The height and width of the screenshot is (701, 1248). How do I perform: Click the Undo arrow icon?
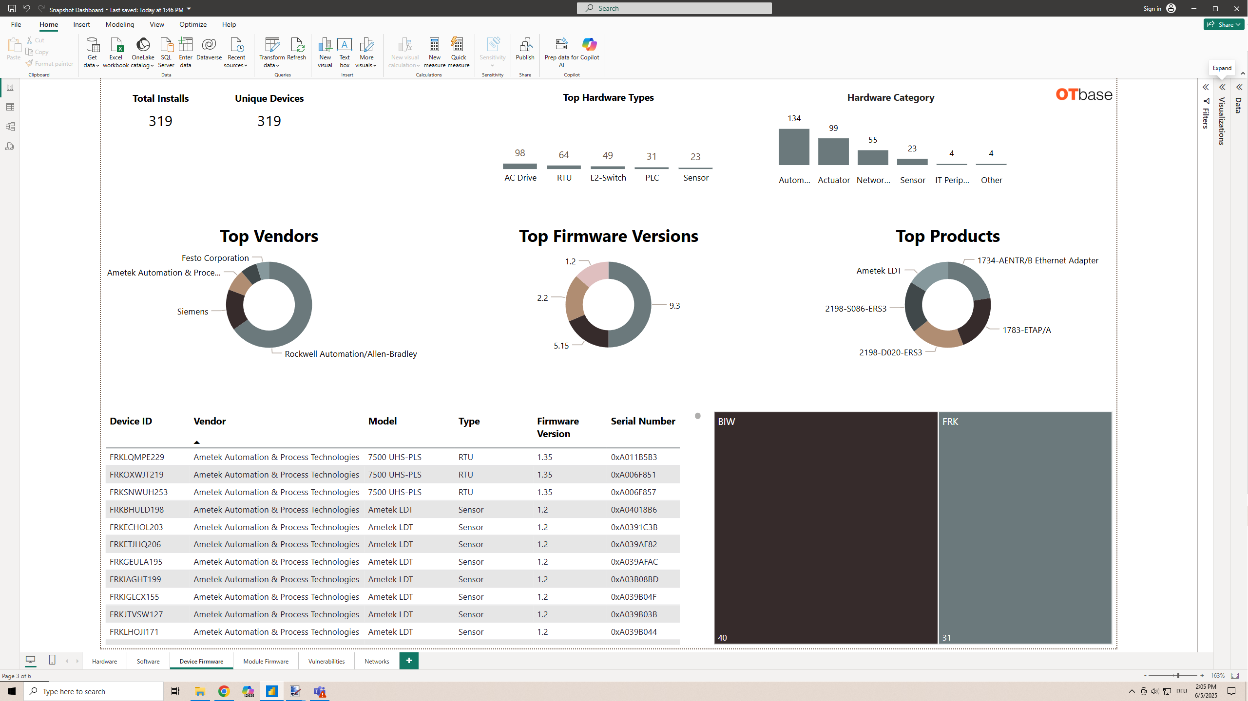27,8
